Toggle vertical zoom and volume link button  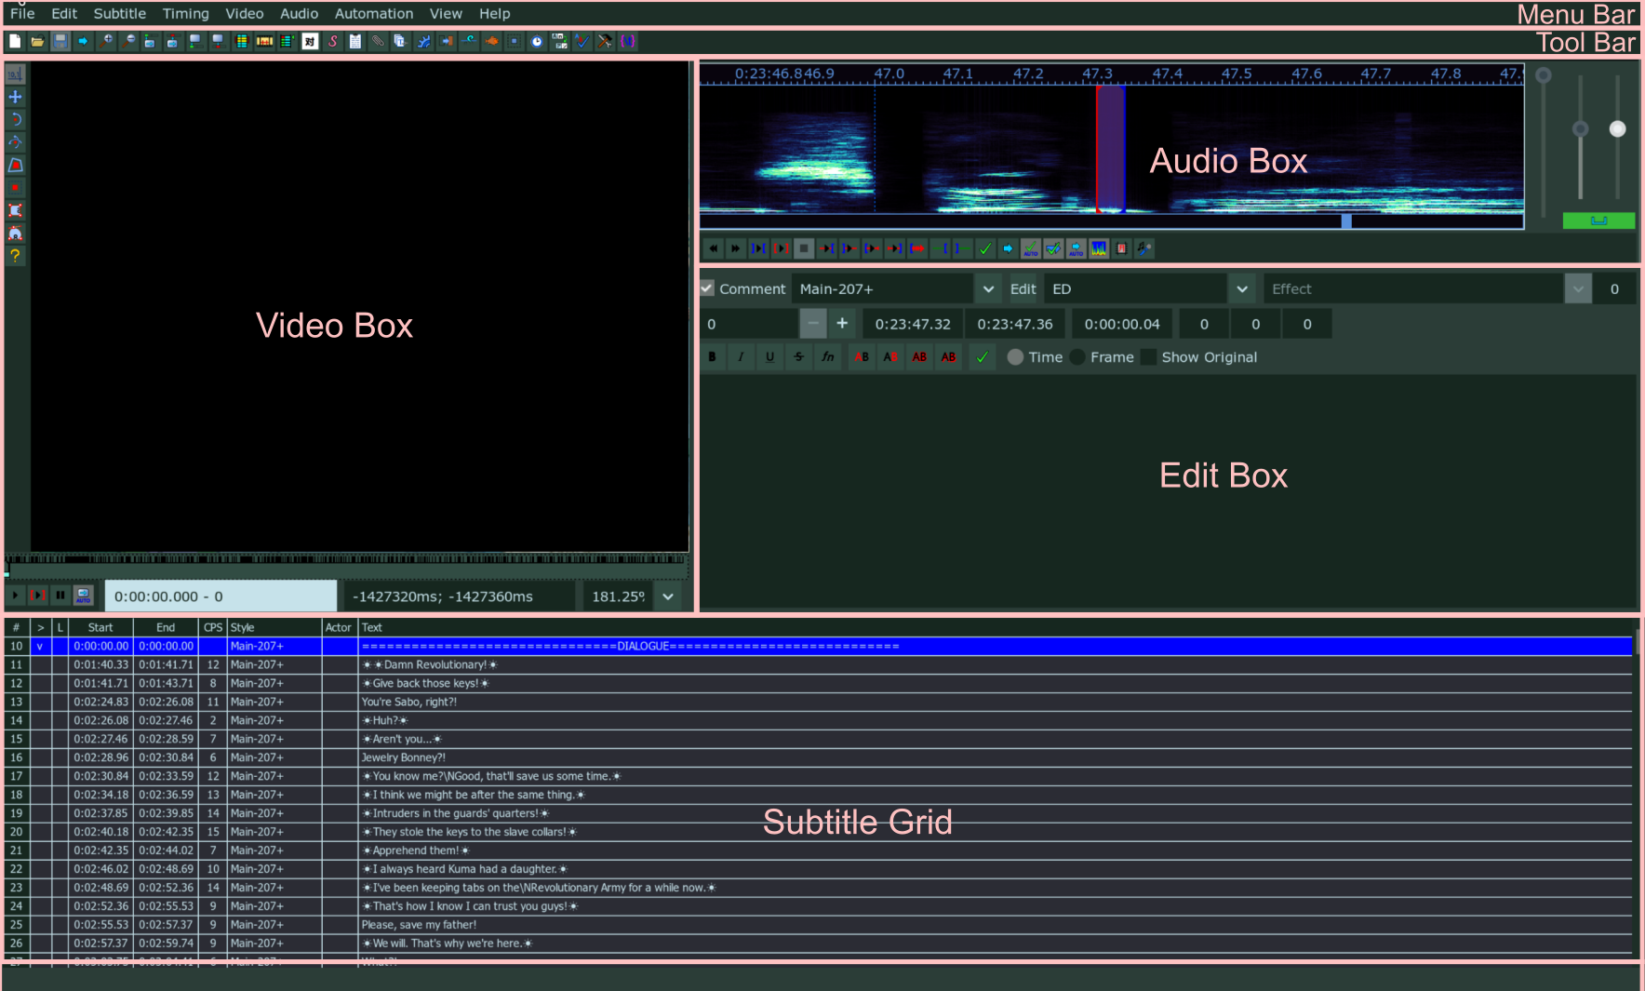coord(1598,221)
